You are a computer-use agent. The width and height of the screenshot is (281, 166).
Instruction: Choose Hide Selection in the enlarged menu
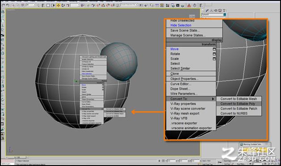point(180,25)
